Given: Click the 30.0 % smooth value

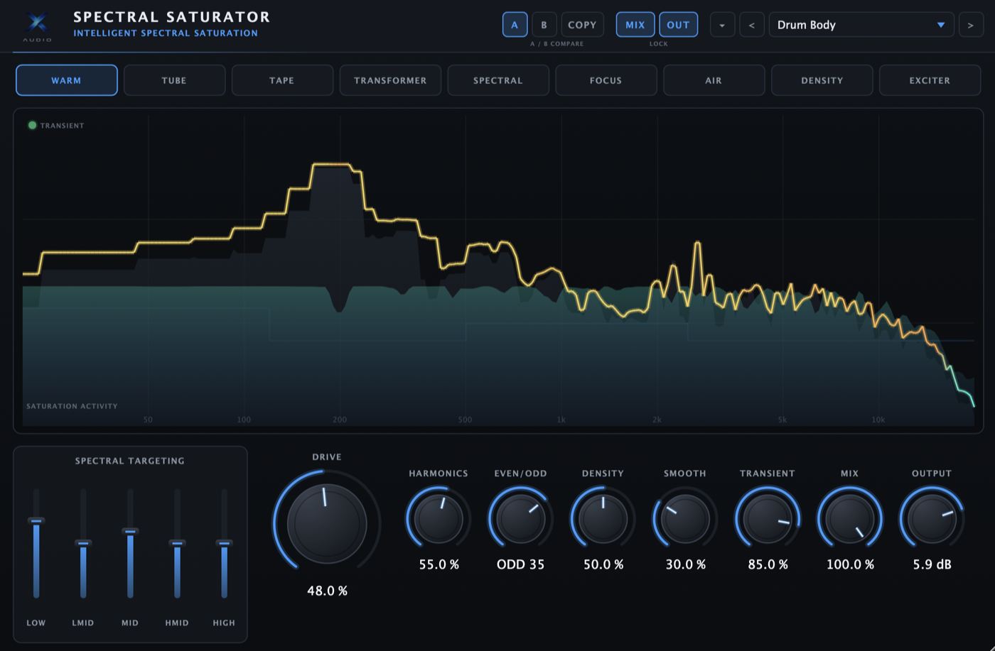Looking at the screenshot, I should click(685, 564).
